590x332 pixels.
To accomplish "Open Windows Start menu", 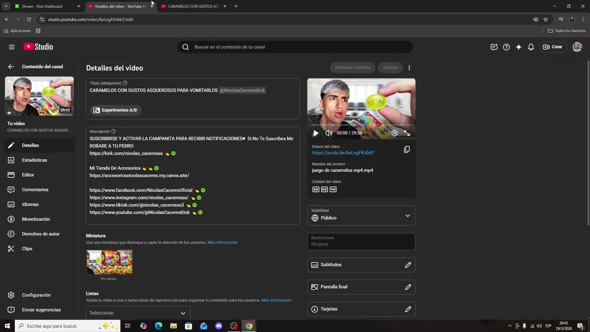I will pyautogui.click(x=7, y=326).
